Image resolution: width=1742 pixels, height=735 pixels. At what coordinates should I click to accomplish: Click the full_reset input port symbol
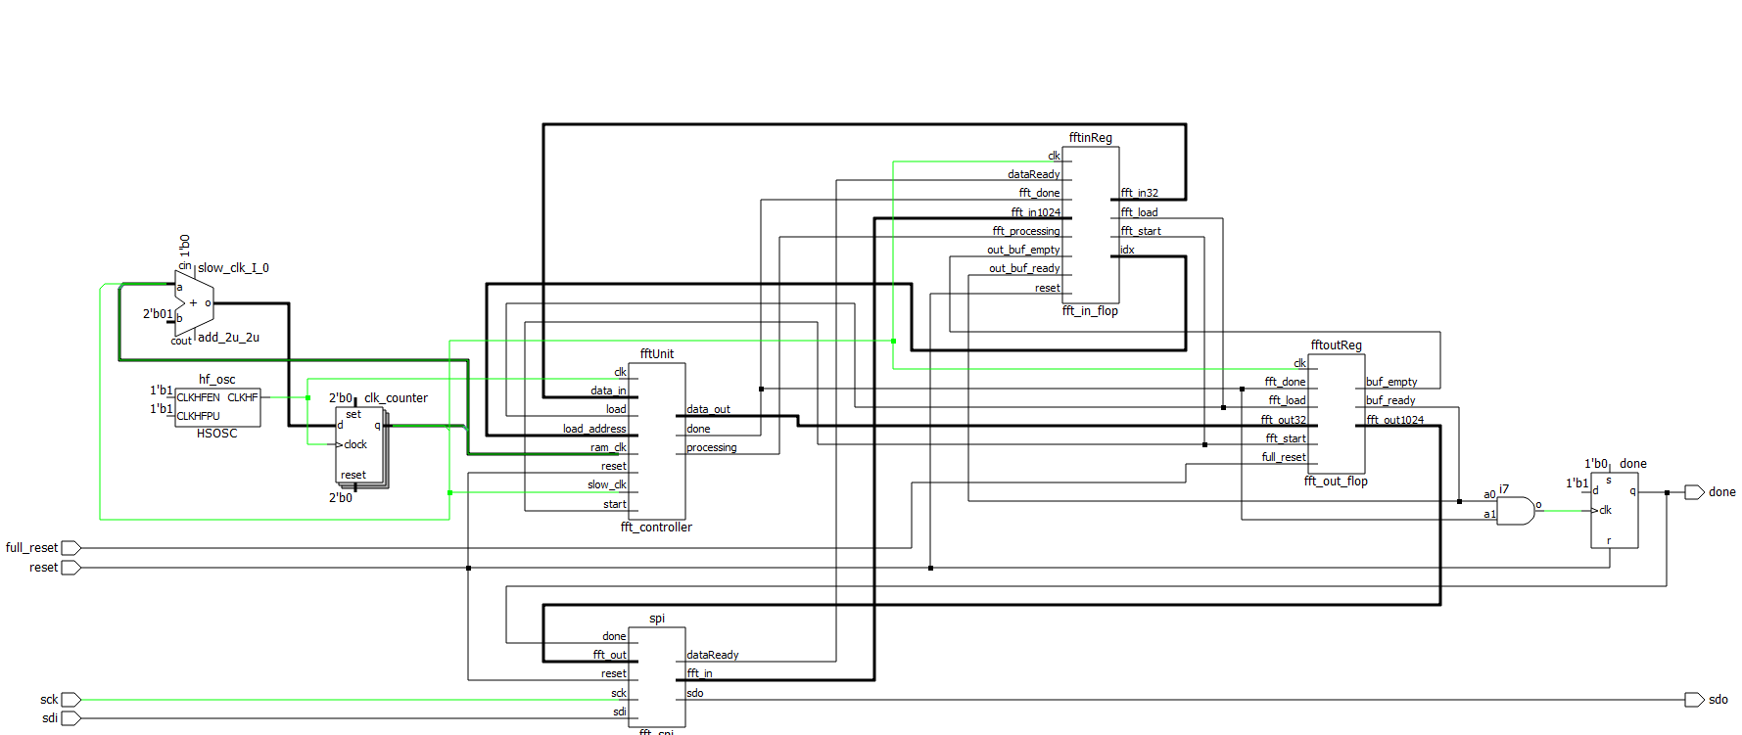pos(71,548)
